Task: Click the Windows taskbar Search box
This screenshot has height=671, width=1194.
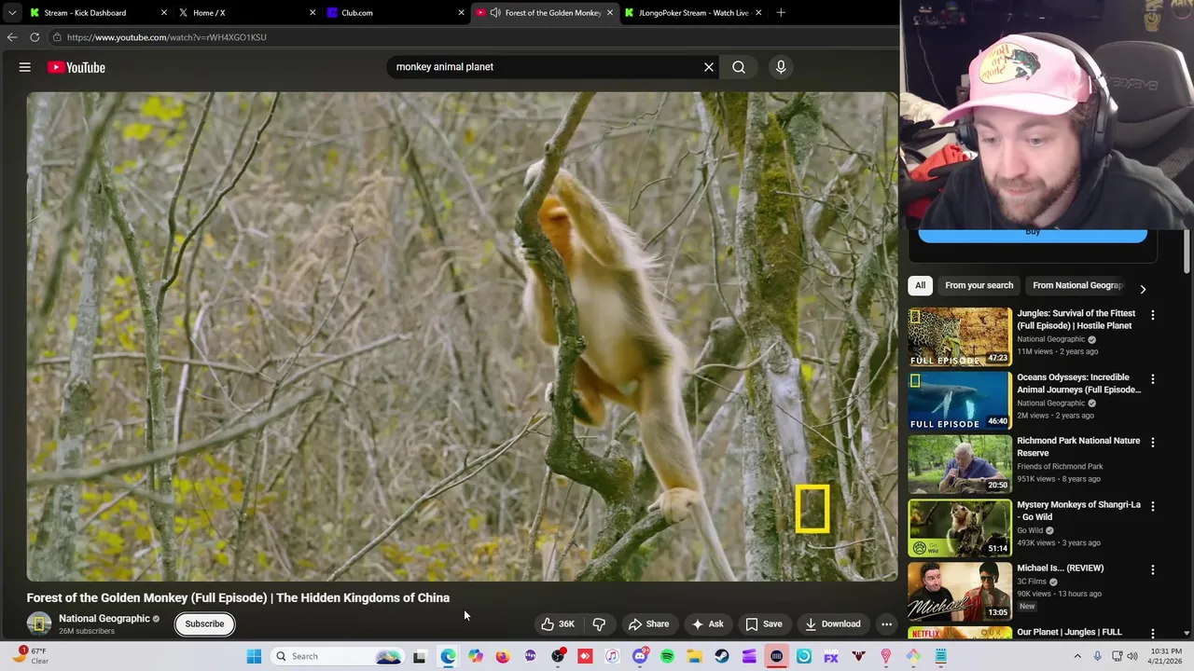Action: [336, 656]
